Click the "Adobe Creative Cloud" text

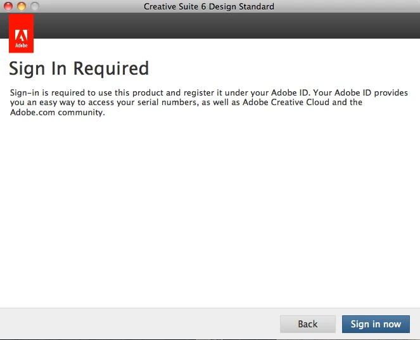point(284,103)
